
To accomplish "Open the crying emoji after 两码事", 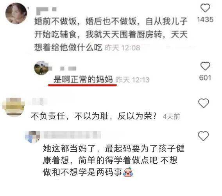I will point(128,172).
